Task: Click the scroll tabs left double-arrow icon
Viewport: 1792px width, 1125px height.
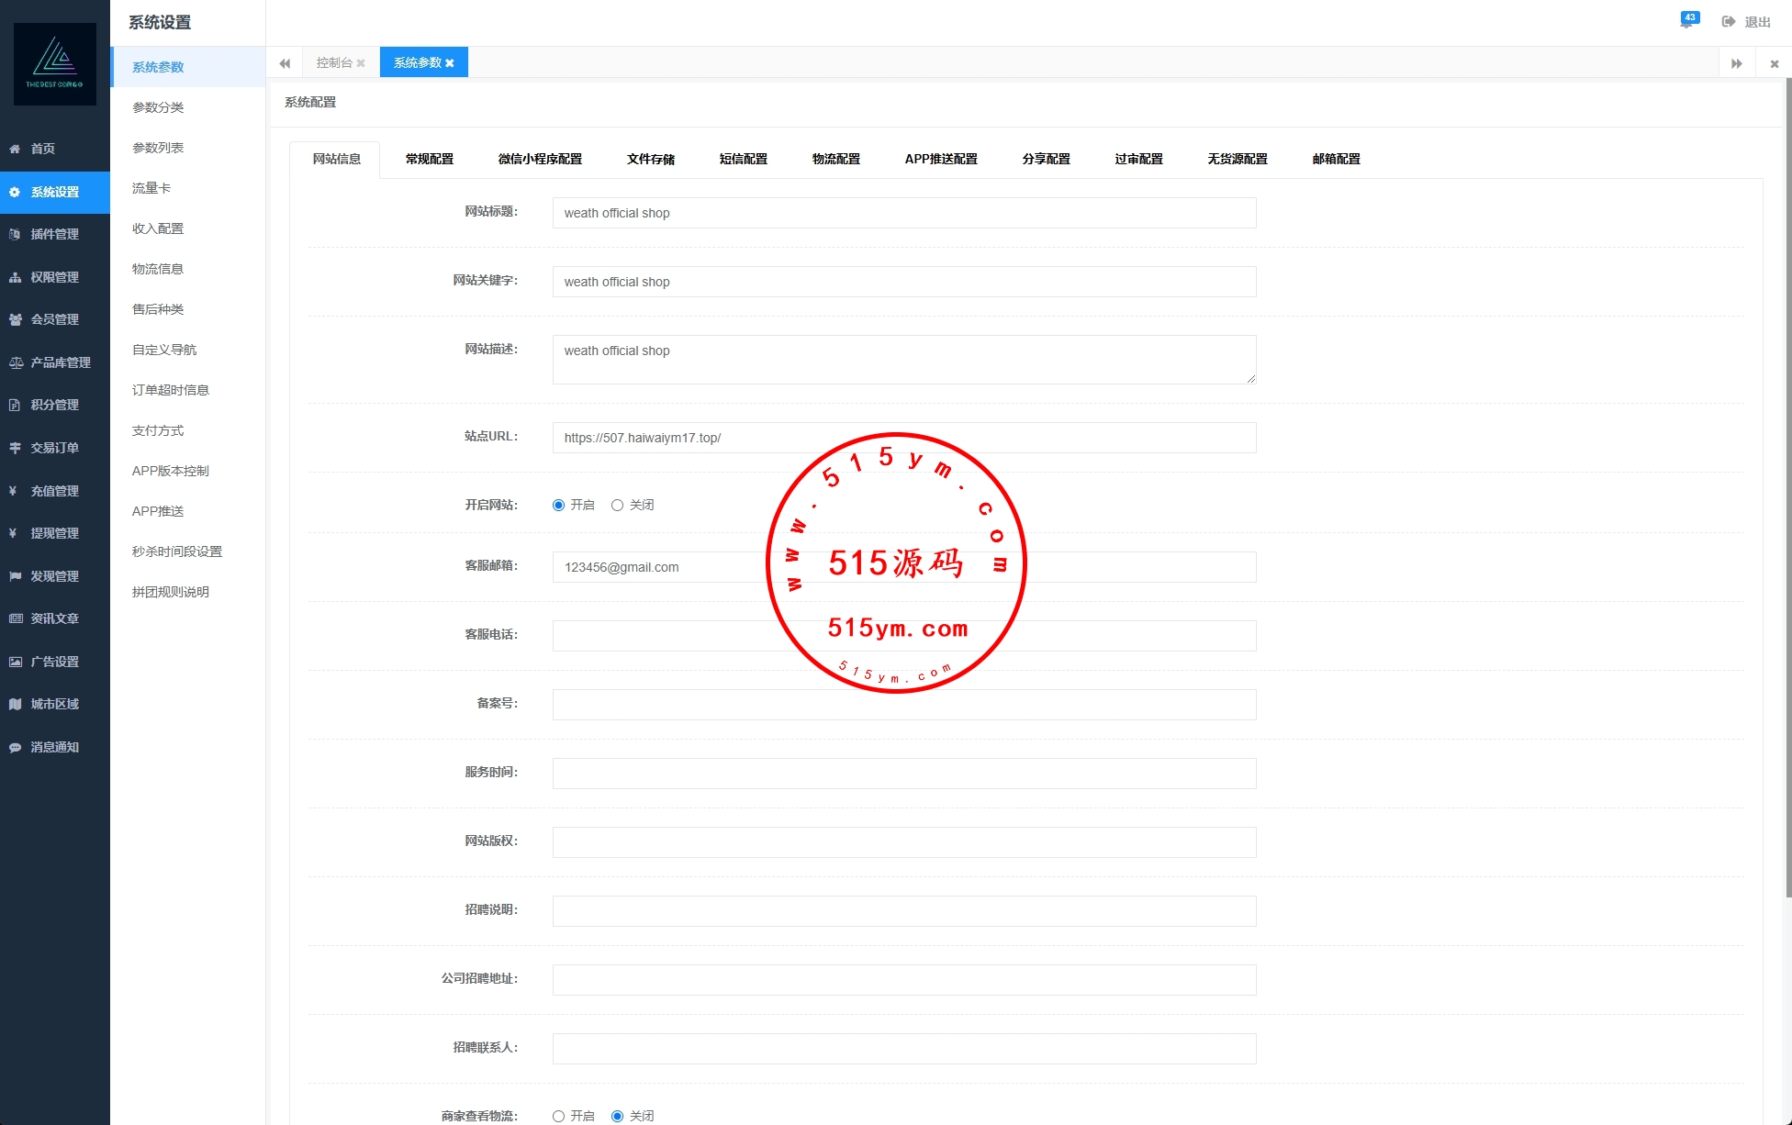Action: click(x=285, y=63)
